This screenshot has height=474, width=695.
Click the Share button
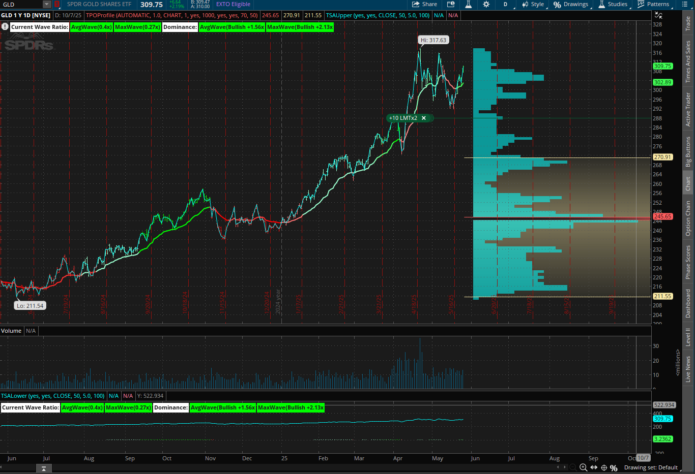[x=425, y=4]
